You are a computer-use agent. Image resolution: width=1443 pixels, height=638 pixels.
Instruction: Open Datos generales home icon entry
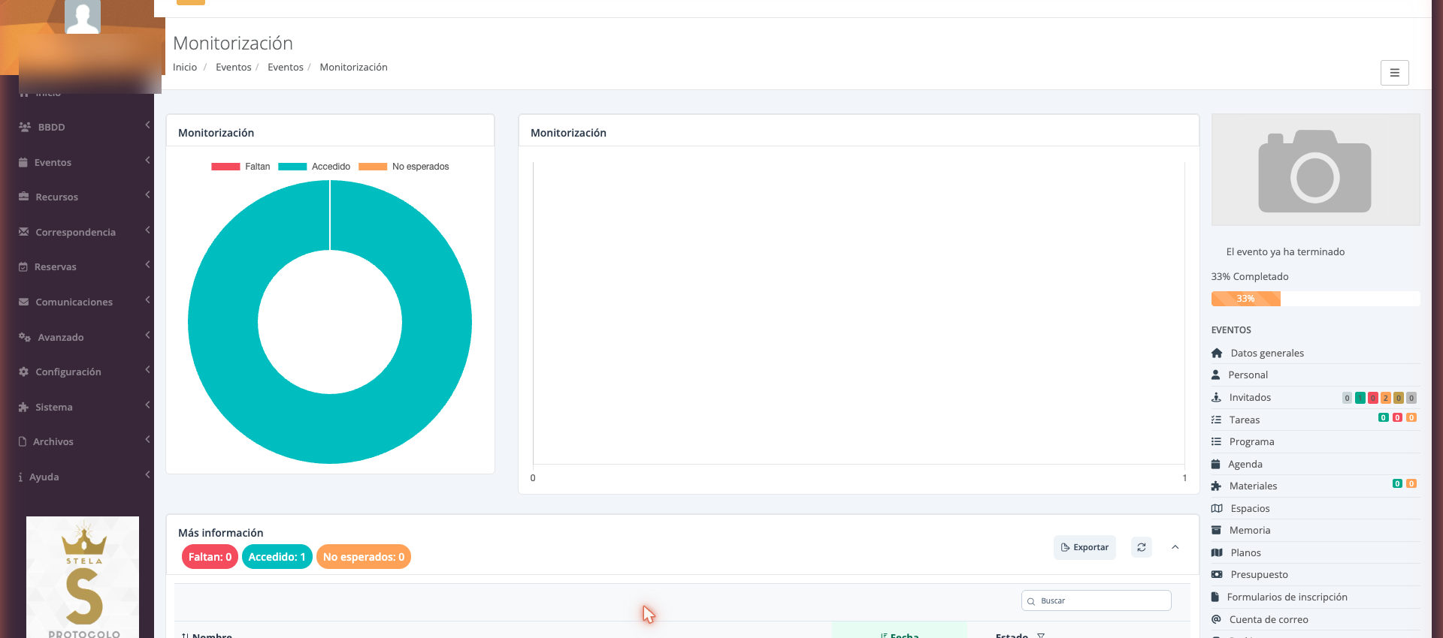tap(1217, 353)
